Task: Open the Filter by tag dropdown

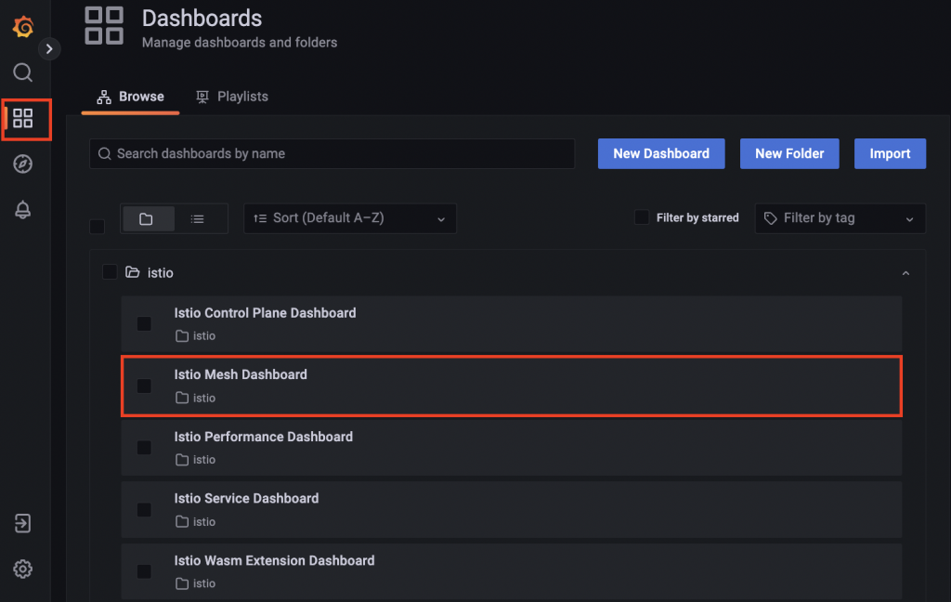Action: 840,218
